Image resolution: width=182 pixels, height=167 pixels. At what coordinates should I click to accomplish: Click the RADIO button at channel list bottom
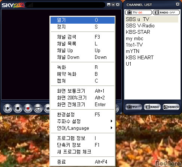tap(152, 107)
